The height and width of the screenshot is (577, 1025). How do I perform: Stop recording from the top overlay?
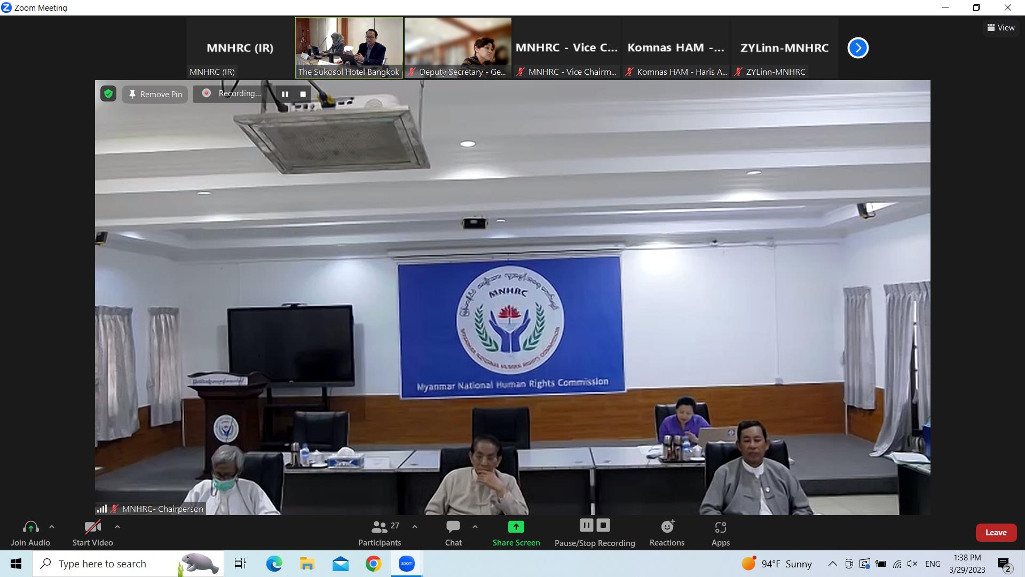(x=303, y=94)
